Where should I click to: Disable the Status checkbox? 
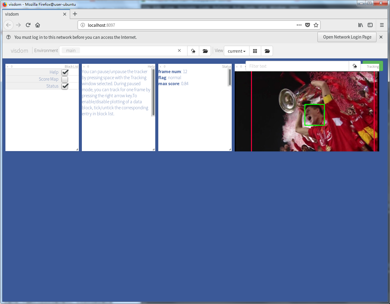(64, 86)
